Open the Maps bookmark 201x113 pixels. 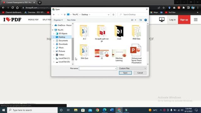[154, 13]
